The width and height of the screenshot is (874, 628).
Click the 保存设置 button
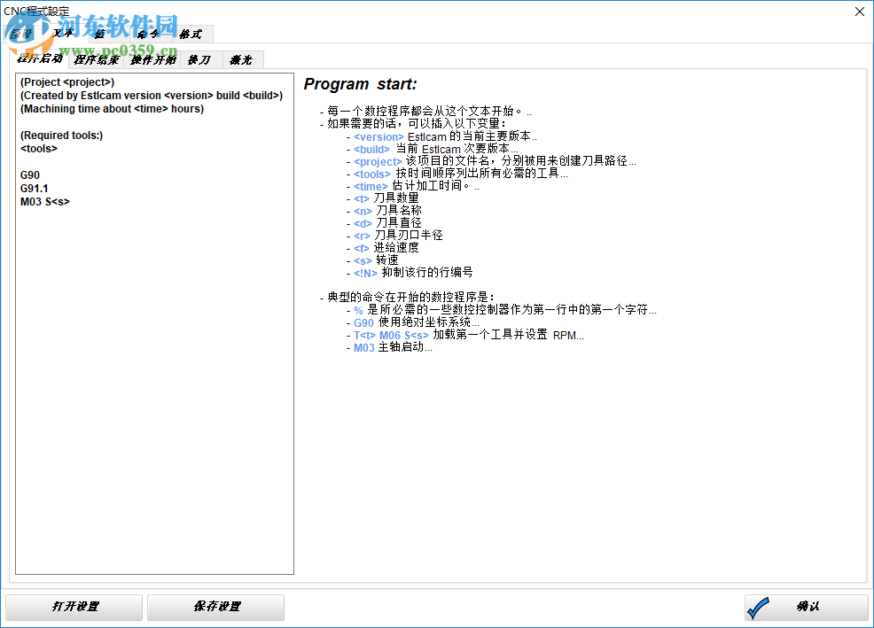point(215,607)
